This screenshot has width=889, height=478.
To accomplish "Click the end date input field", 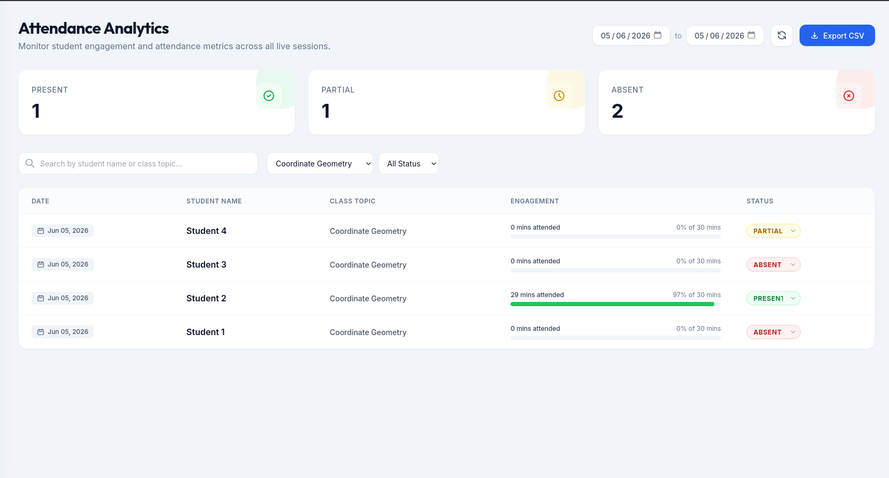I will pos(725,35).
